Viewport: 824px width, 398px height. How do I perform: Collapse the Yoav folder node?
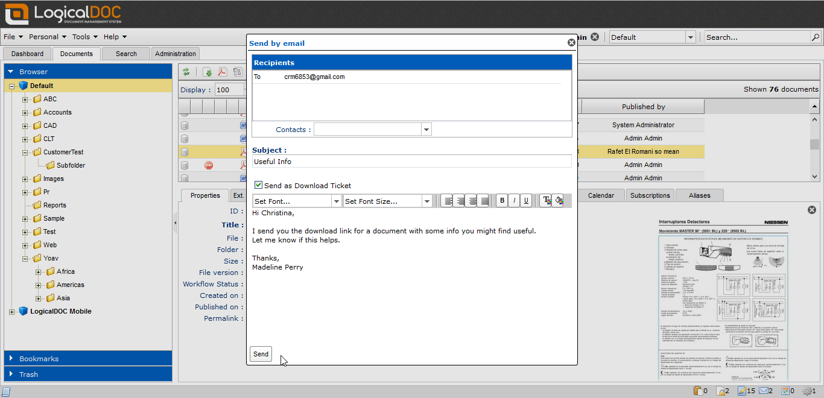(25, 259)
